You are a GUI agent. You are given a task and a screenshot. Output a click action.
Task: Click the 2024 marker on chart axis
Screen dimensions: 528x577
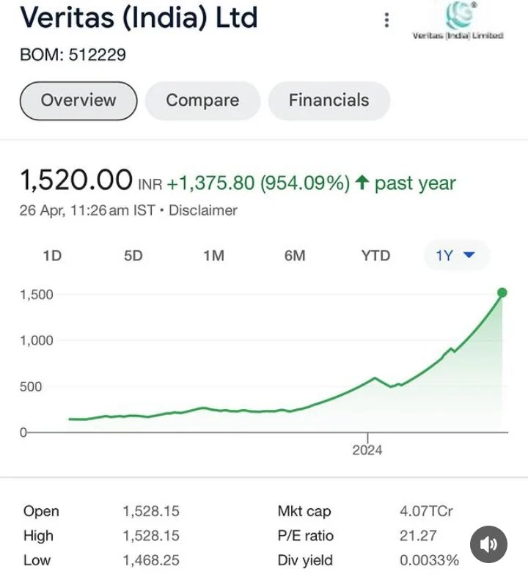point(367,449)
